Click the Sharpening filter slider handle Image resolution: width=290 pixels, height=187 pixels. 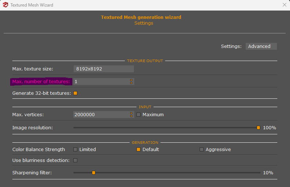tap(94, 173)
